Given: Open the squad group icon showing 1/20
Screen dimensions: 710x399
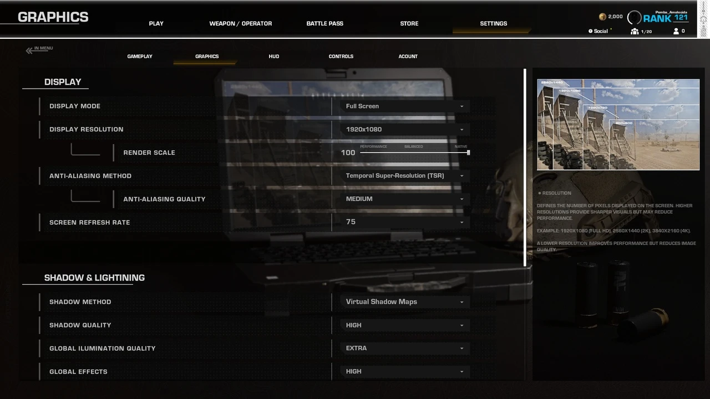Looking at the screenshot, I should (635, 32).
